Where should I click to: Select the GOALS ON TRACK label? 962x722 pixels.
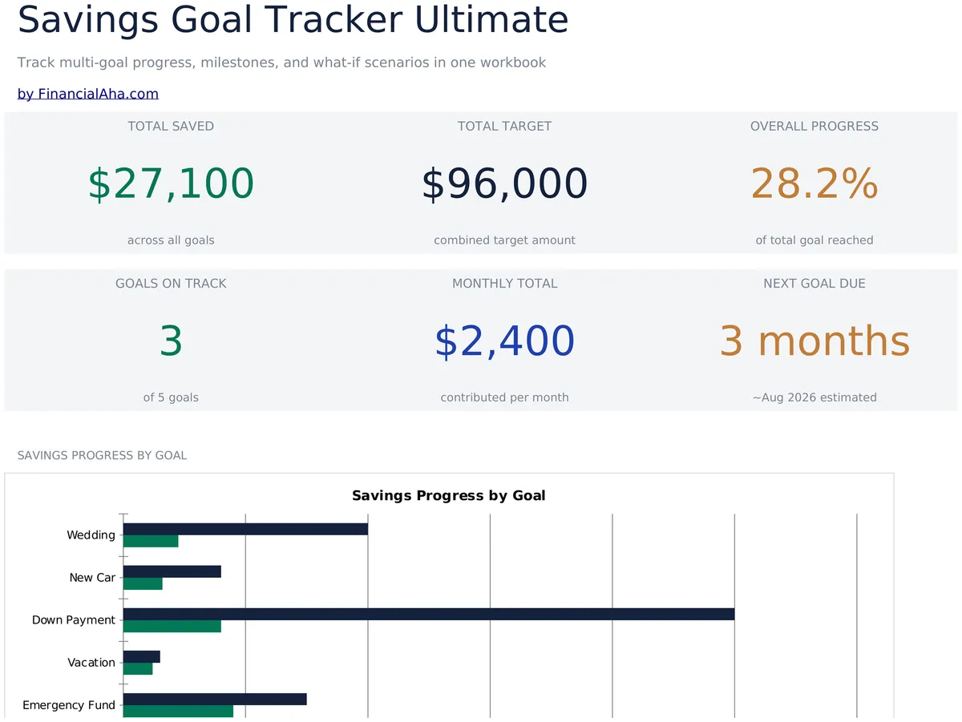tap(171, 283)
